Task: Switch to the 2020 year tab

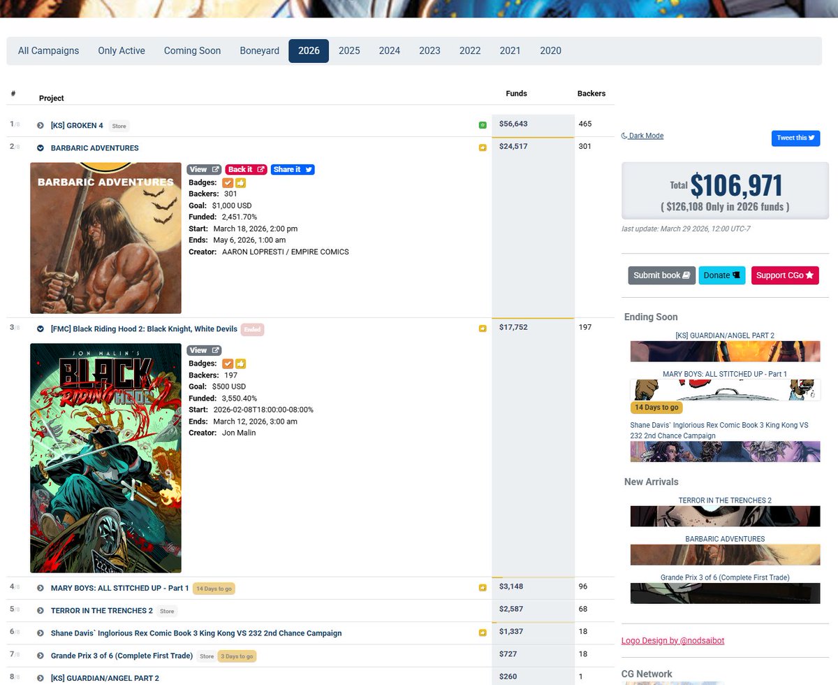Action: tap(550, 51)
